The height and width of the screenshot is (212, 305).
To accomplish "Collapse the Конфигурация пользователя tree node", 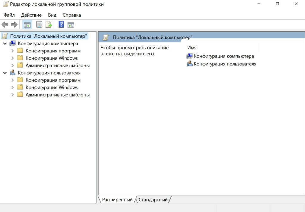I will tap(5, 73).
